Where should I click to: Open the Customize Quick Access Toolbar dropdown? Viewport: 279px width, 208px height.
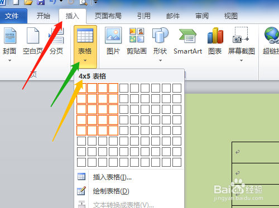coord(95,2)
